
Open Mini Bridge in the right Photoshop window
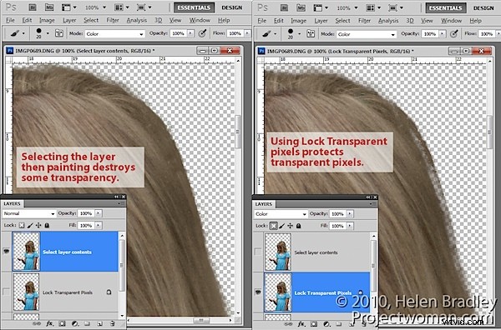(x=301, y=7)
